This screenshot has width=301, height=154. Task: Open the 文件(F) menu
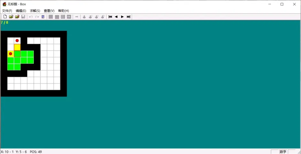pyautogui.click(x=7, y=11)
